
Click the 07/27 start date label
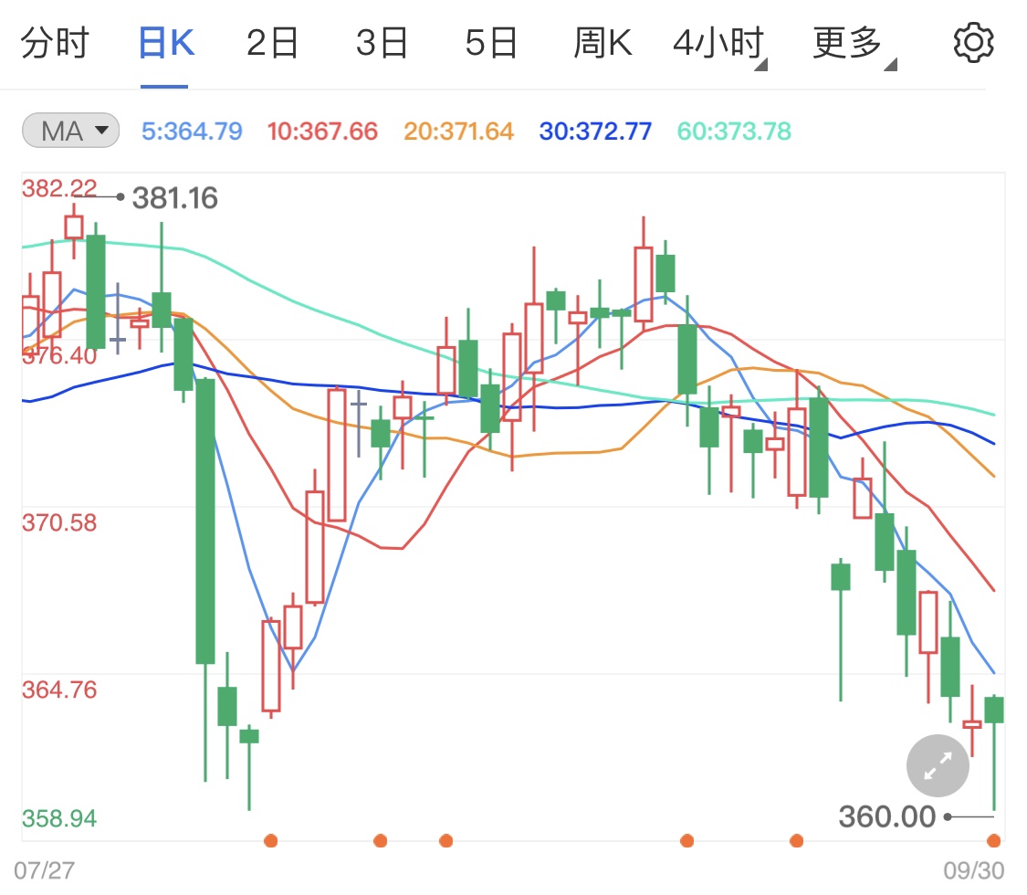point(44,870)
